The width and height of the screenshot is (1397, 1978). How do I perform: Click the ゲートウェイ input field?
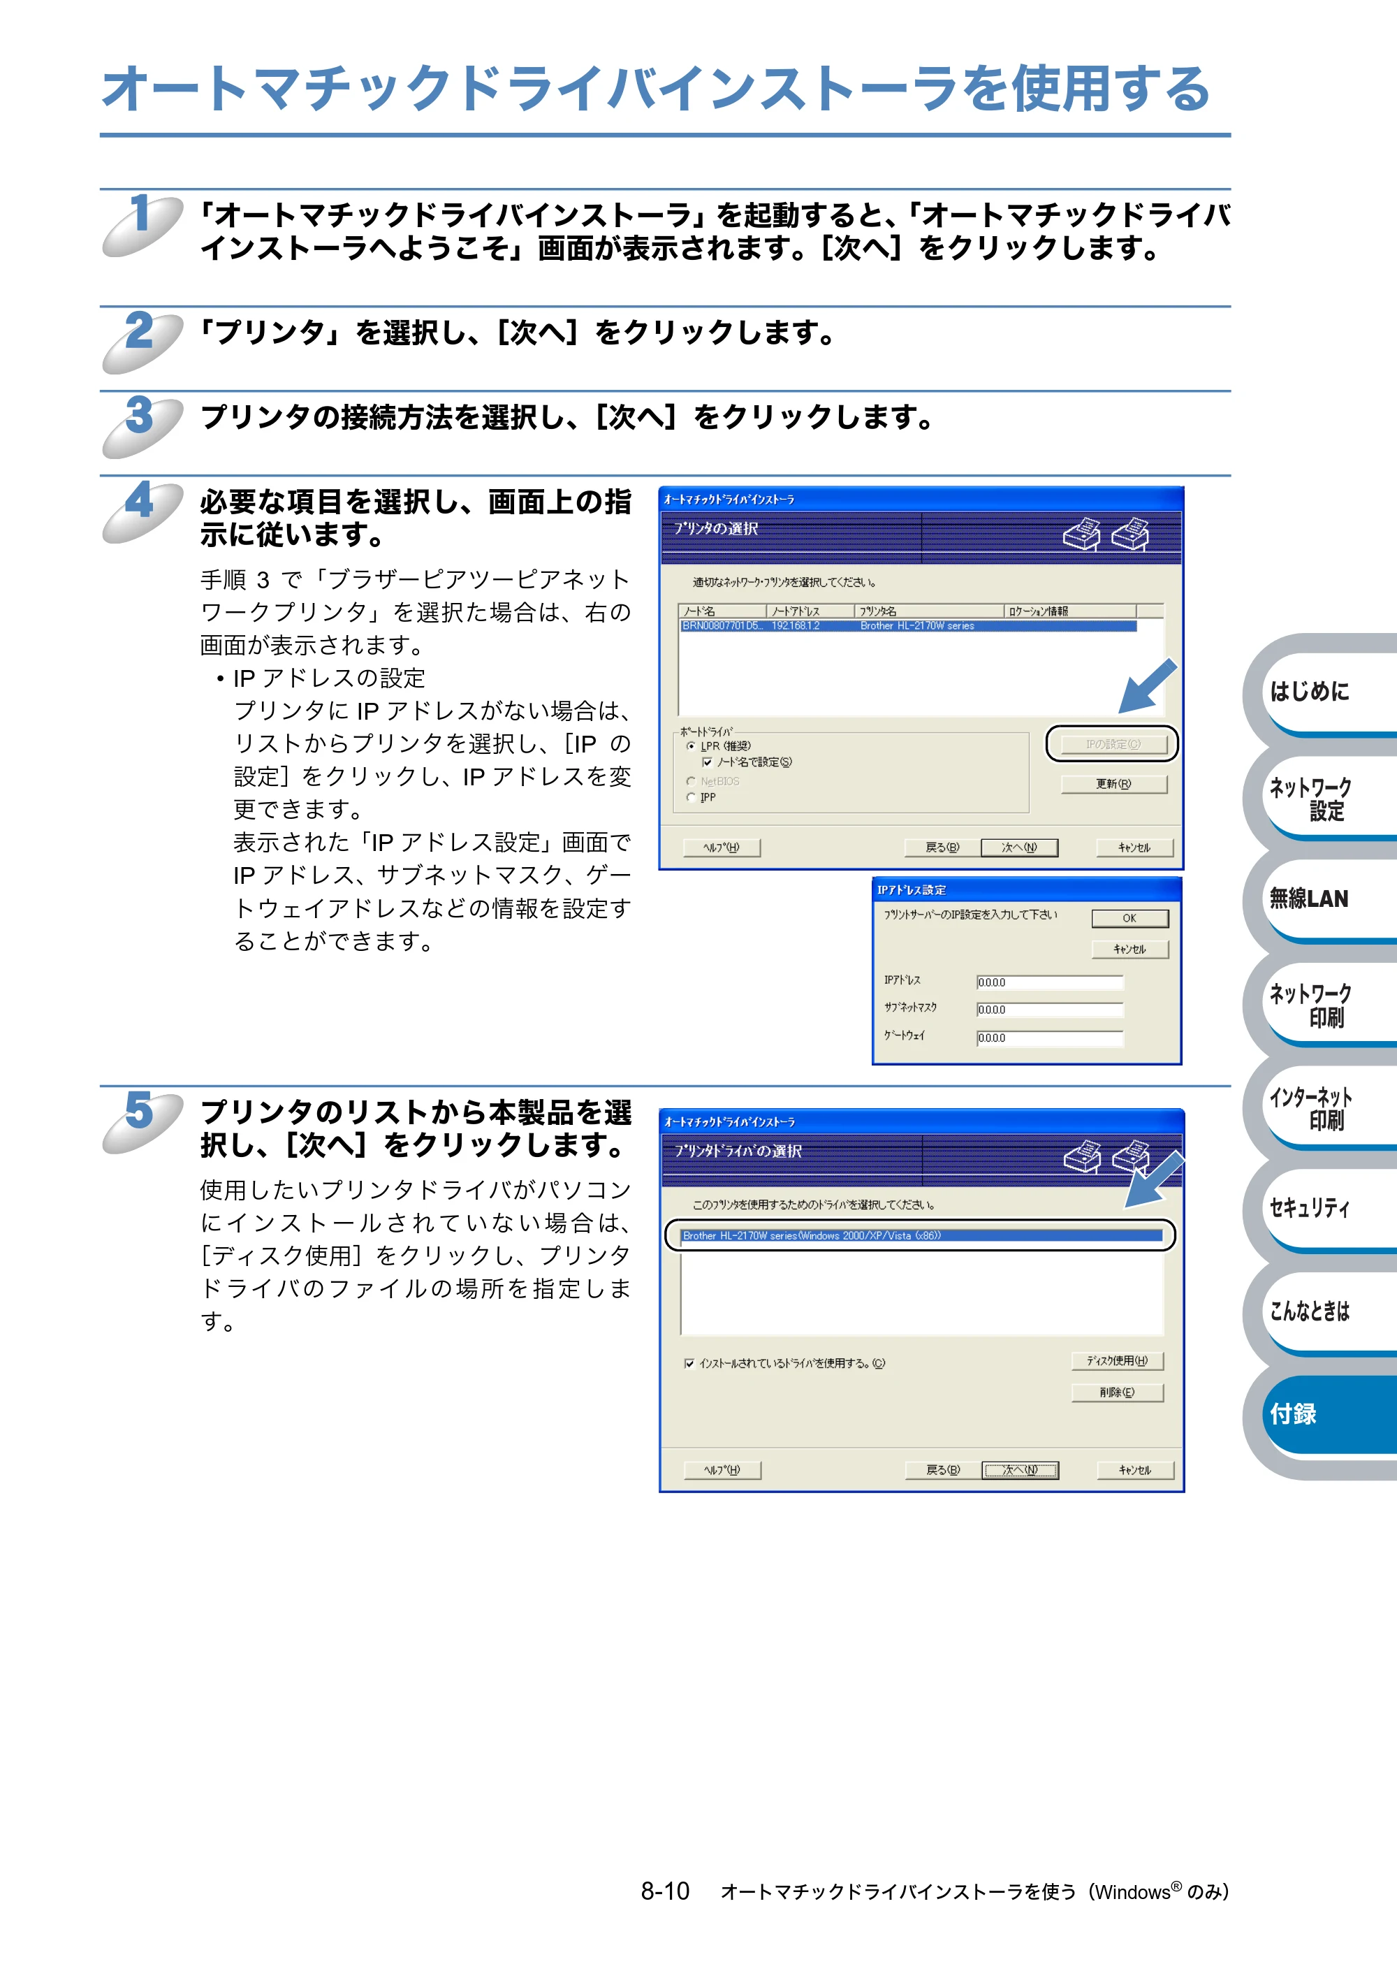pos(1050,1038)
